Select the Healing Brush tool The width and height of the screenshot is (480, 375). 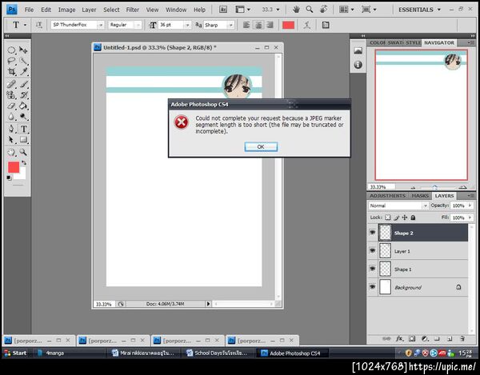(11, 84)
